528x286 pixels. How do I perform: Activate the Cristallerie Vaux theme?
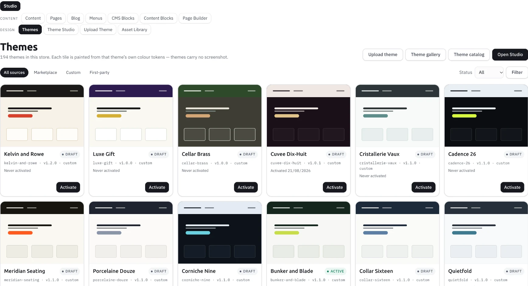(424, 187)
